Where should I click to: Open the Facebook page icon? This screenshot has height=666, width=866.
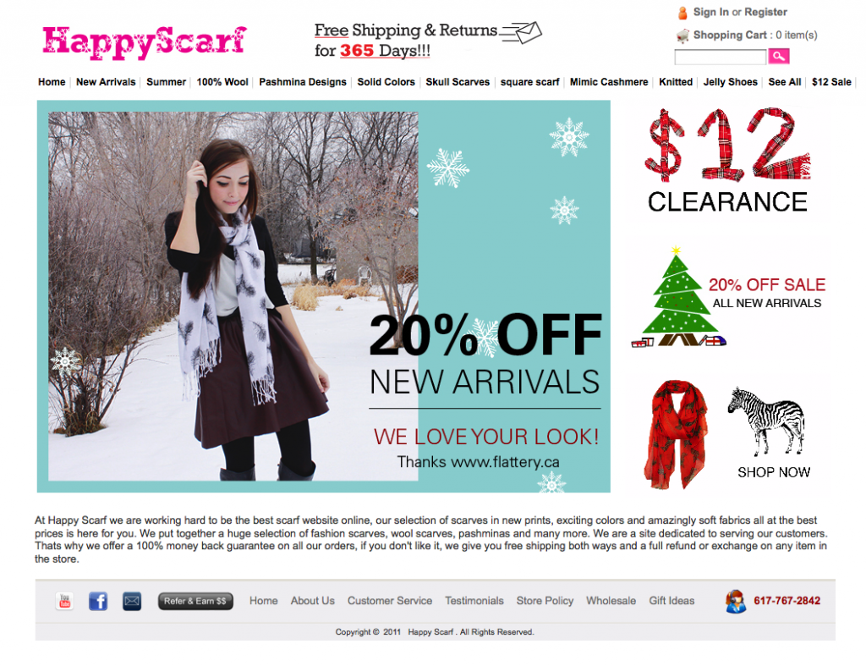pos(98,601)
